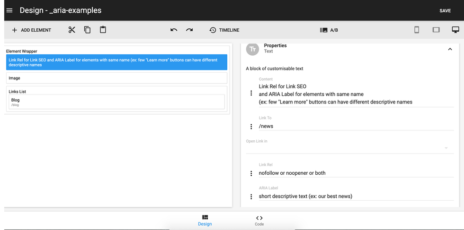Switch to tablet preview mode

click(x=436, y=30)
